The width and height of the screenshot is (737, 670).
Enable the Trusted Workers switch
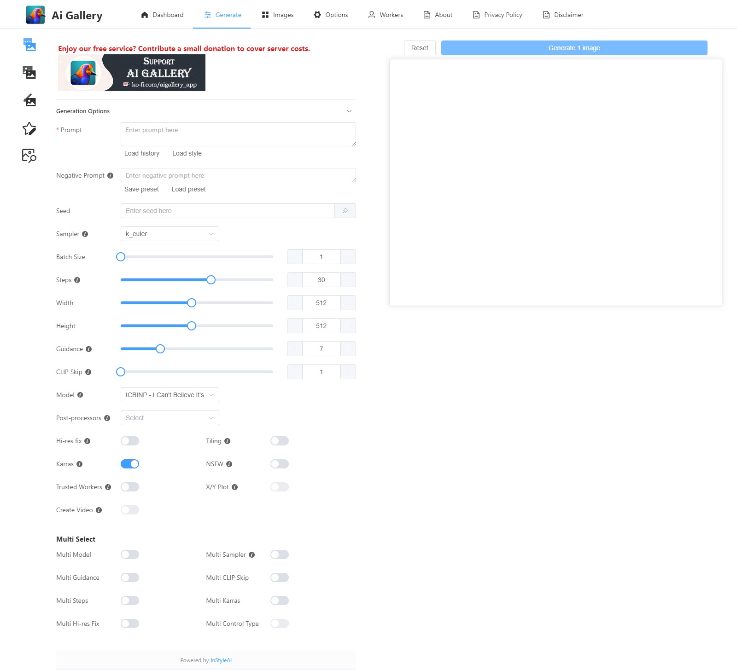pyautogui.click(x=130, y=487)
